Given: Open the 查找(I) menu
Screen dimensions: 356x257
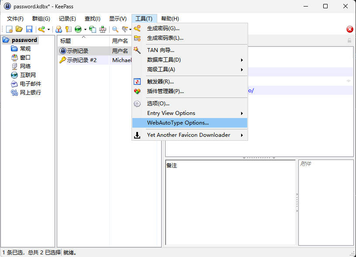Looking at the screenshot, I should 93,19.
